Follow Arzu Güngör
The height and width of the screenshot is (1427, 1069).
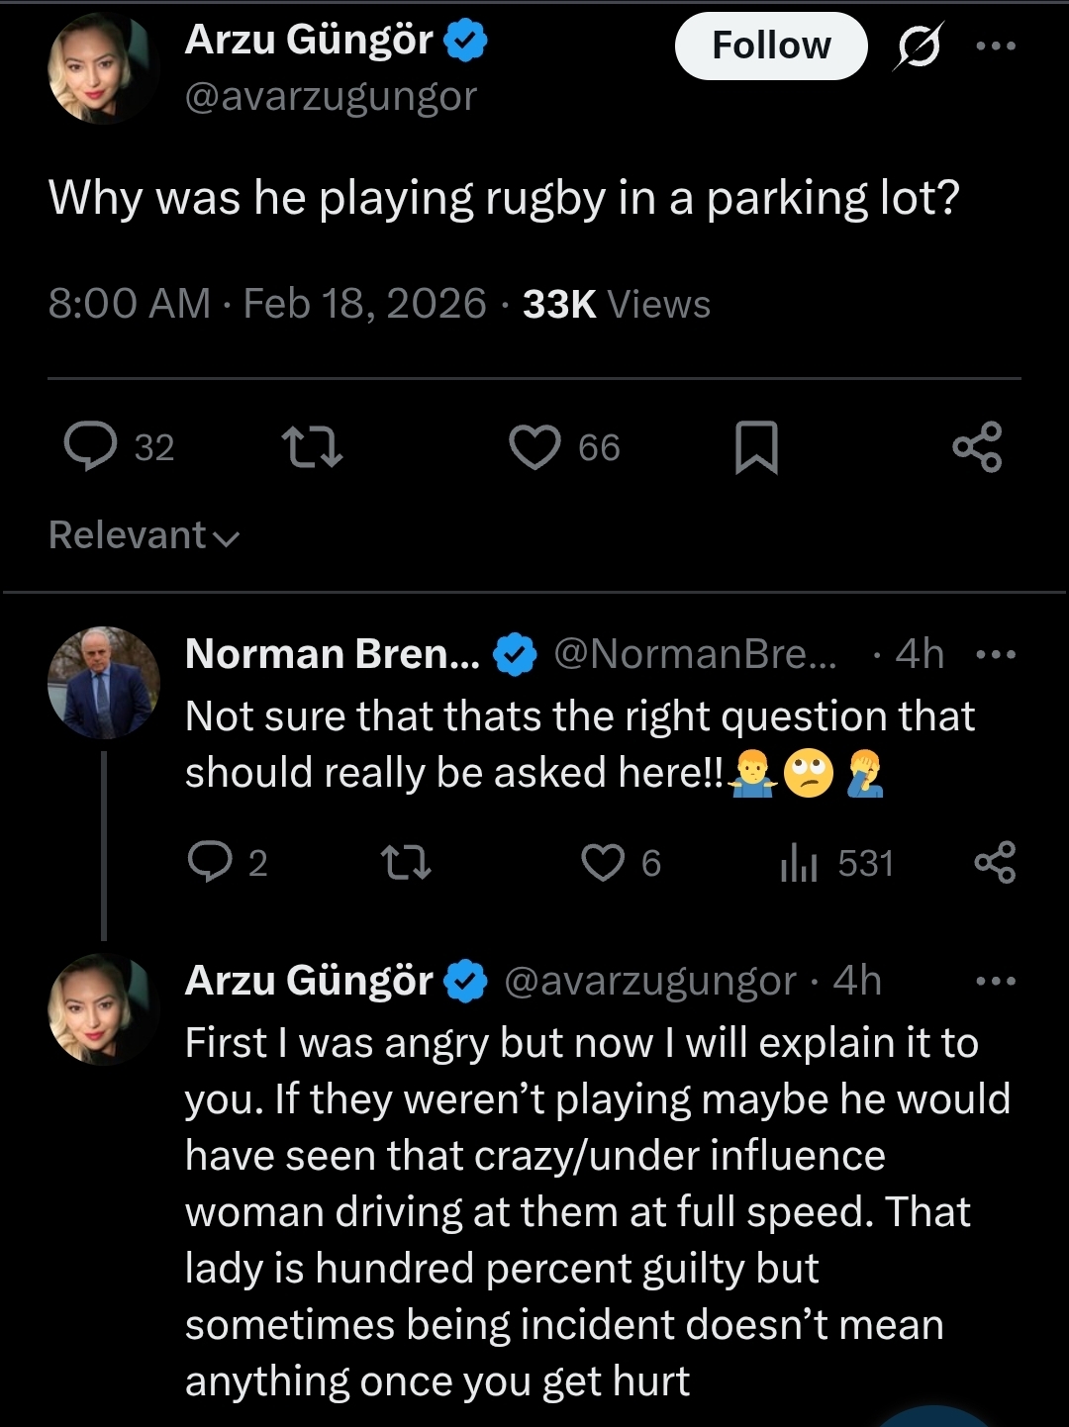point(771,46)
